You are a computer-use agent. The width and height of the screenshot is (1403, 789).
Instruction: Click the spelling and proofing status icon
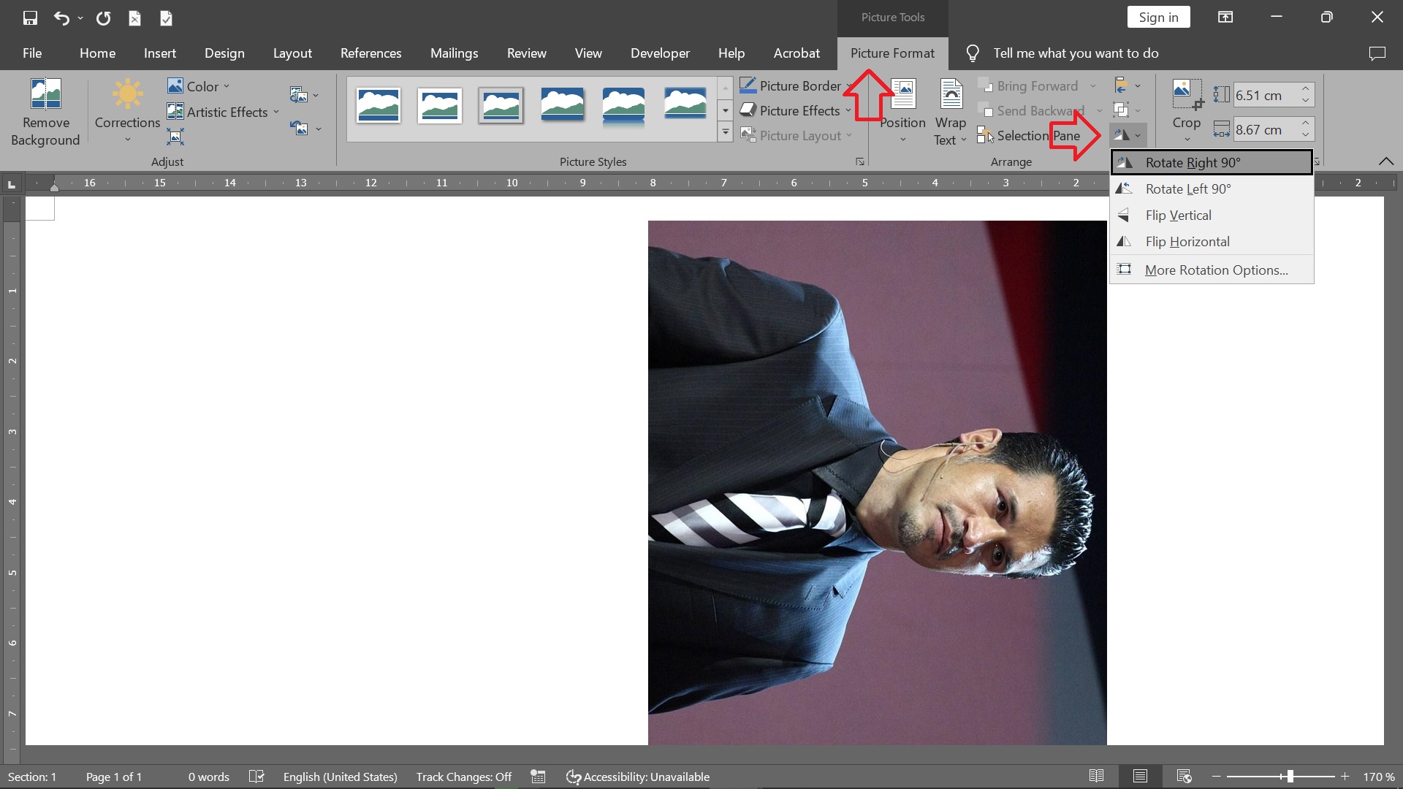tap(256, 776)
